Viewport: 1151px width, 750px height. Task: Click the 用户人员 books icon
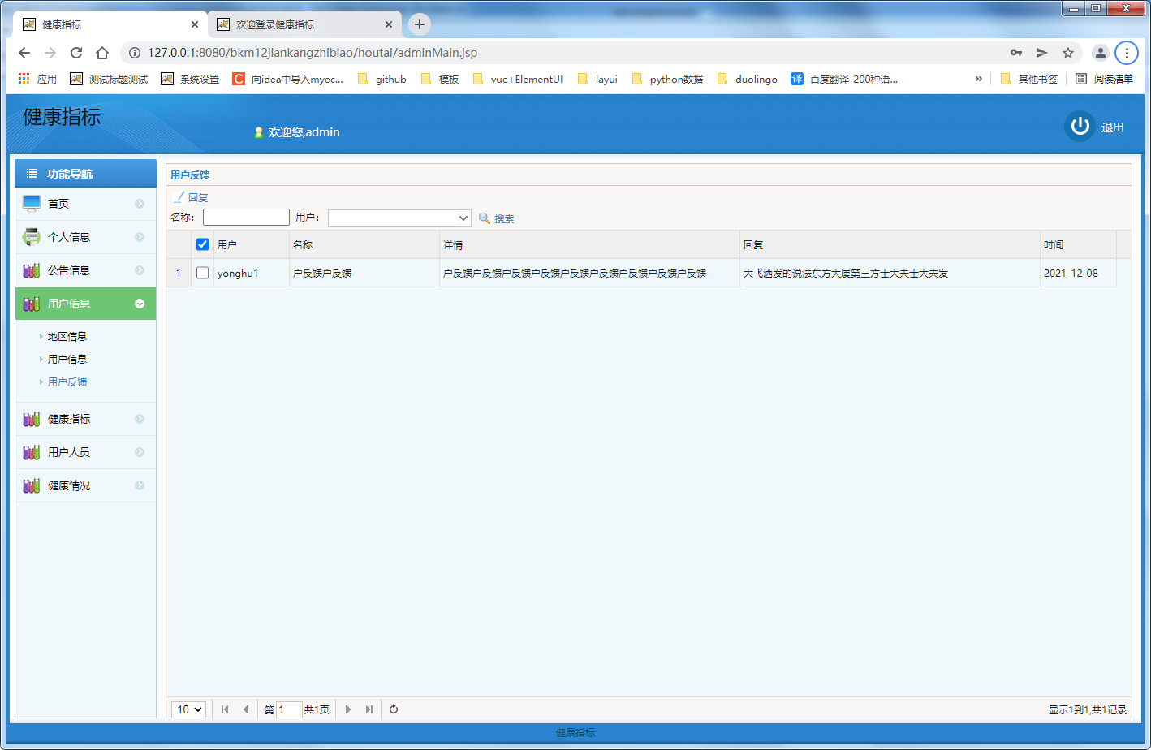click(32, 452)
